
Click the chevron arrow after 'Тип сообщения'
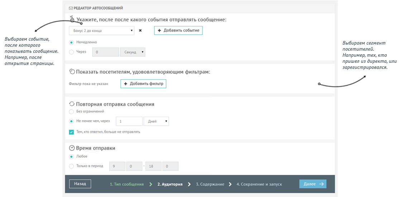(150, 184)
